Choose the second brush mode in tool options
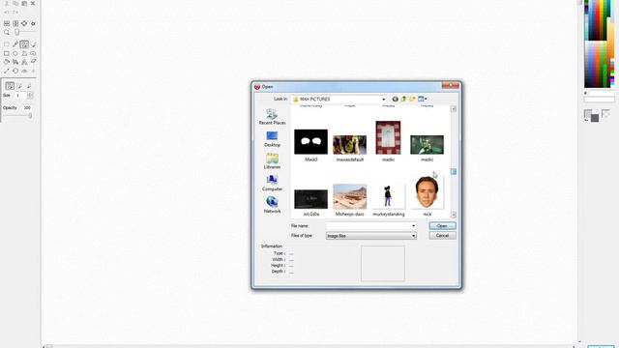This screenshot has height=348, width=619. (x=19, y=86)
